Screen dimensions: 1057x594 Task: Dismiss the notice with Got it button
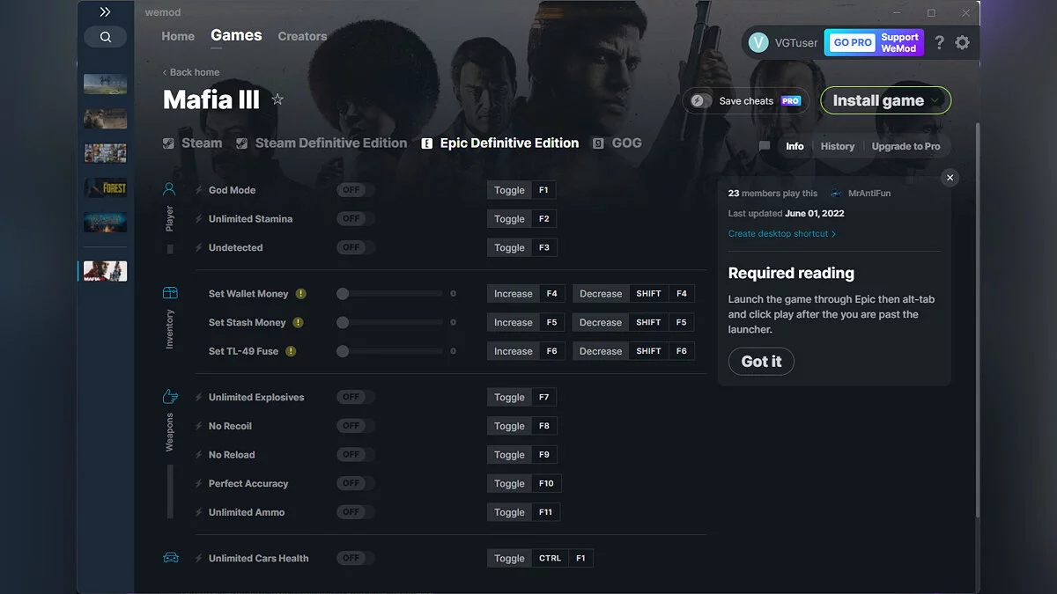[760, 361]
